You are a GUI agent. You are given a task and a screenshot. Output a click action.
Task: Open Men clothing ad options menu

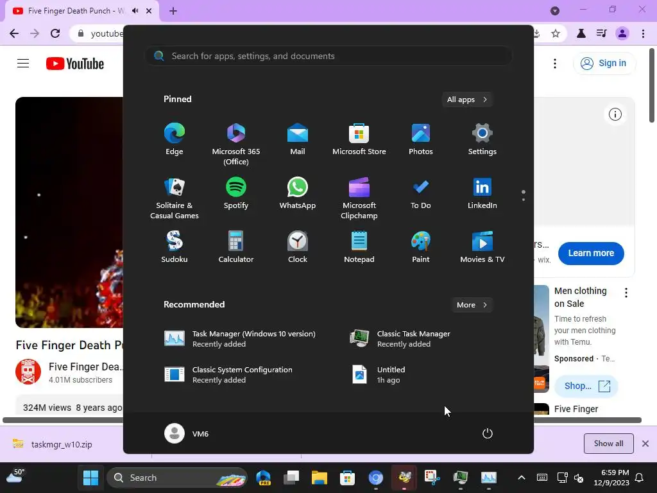[626, 293]
